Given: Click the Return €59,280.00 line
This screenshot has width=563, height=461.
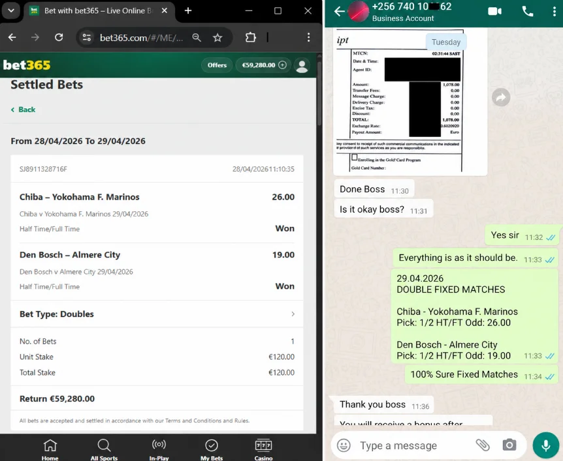Looking at the screenshot, I should 57,399.
